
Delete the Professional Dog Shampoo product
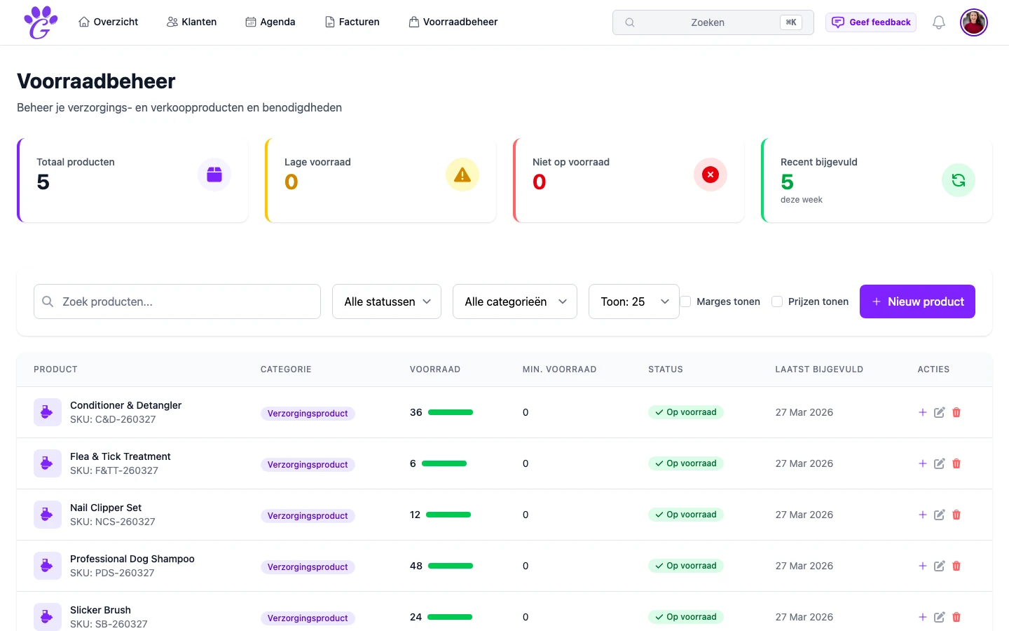click(956, 566)
